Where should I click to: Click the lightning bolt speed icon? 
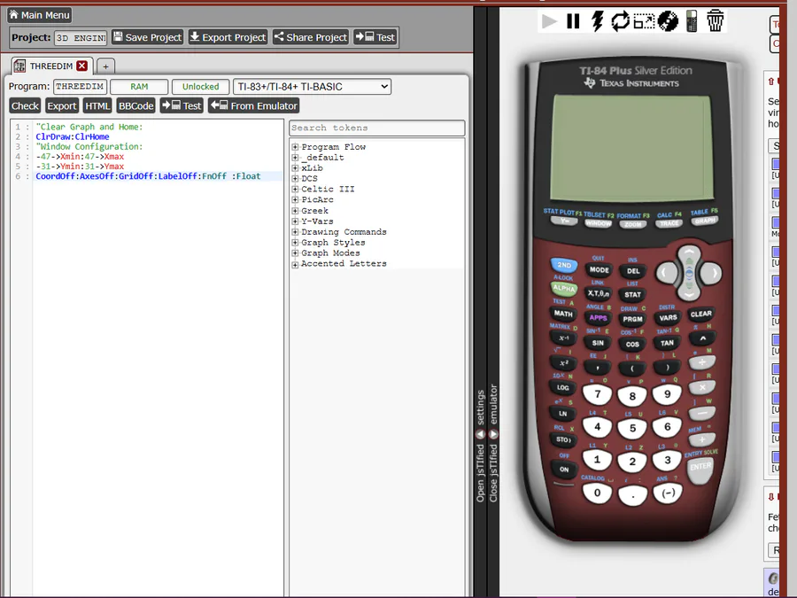(x=597, y=21)
